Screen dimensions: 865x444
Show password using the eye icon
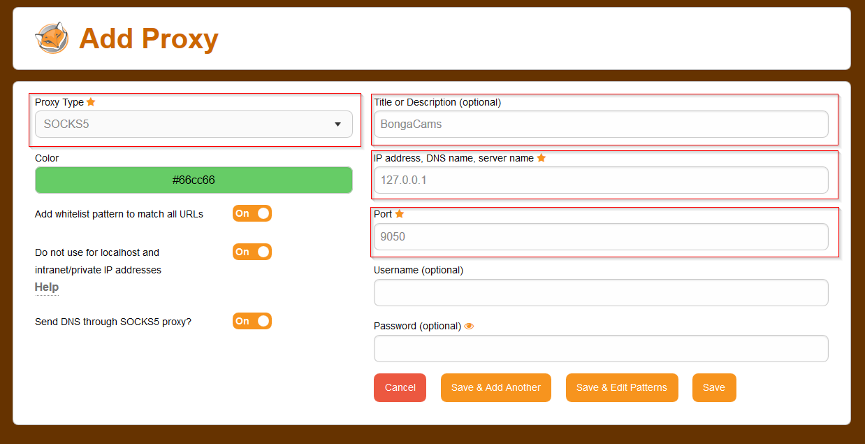[x=469, y=326]
